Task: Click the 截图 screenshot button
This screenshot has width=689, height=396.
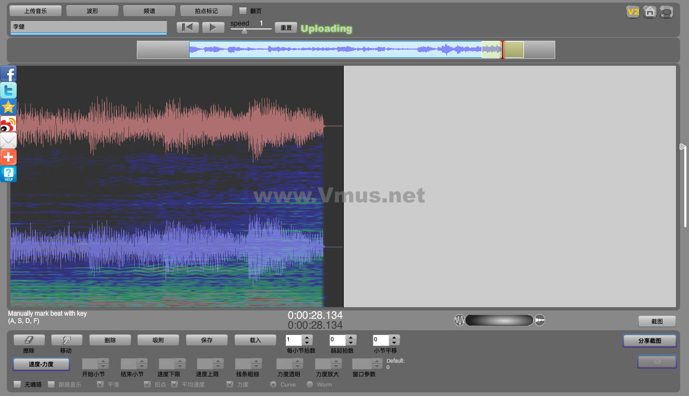Action: 657,321
